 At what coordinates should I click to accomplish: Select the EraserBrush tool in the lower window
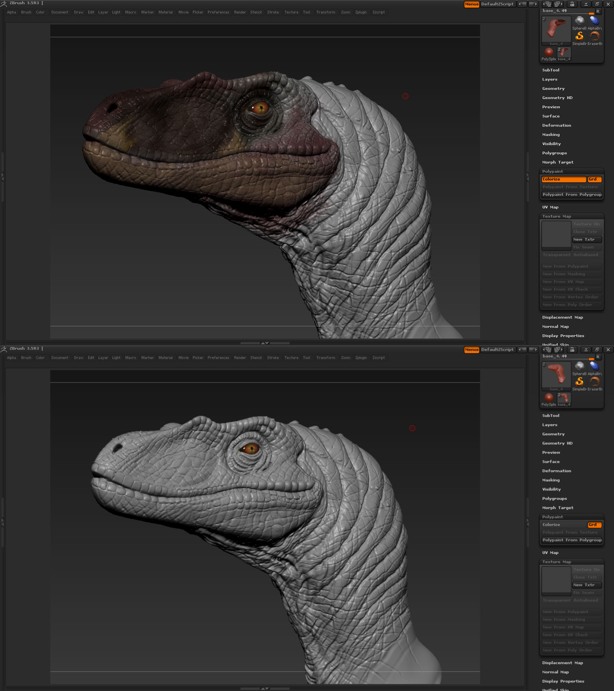594,382
